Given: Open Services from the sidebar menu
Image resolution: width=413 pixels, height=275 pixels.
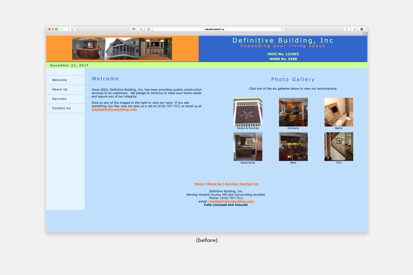Looking at the screenshot, I should coord(59,99).
